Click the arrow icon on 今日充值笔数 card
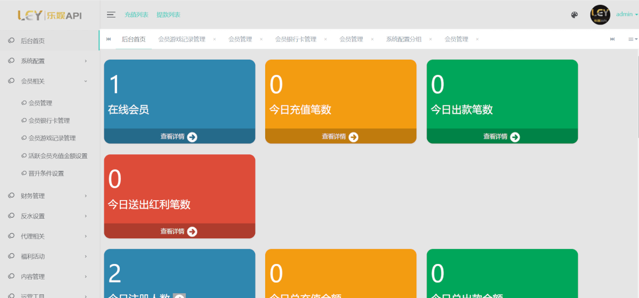639x298 pixels. pos(354,137)
